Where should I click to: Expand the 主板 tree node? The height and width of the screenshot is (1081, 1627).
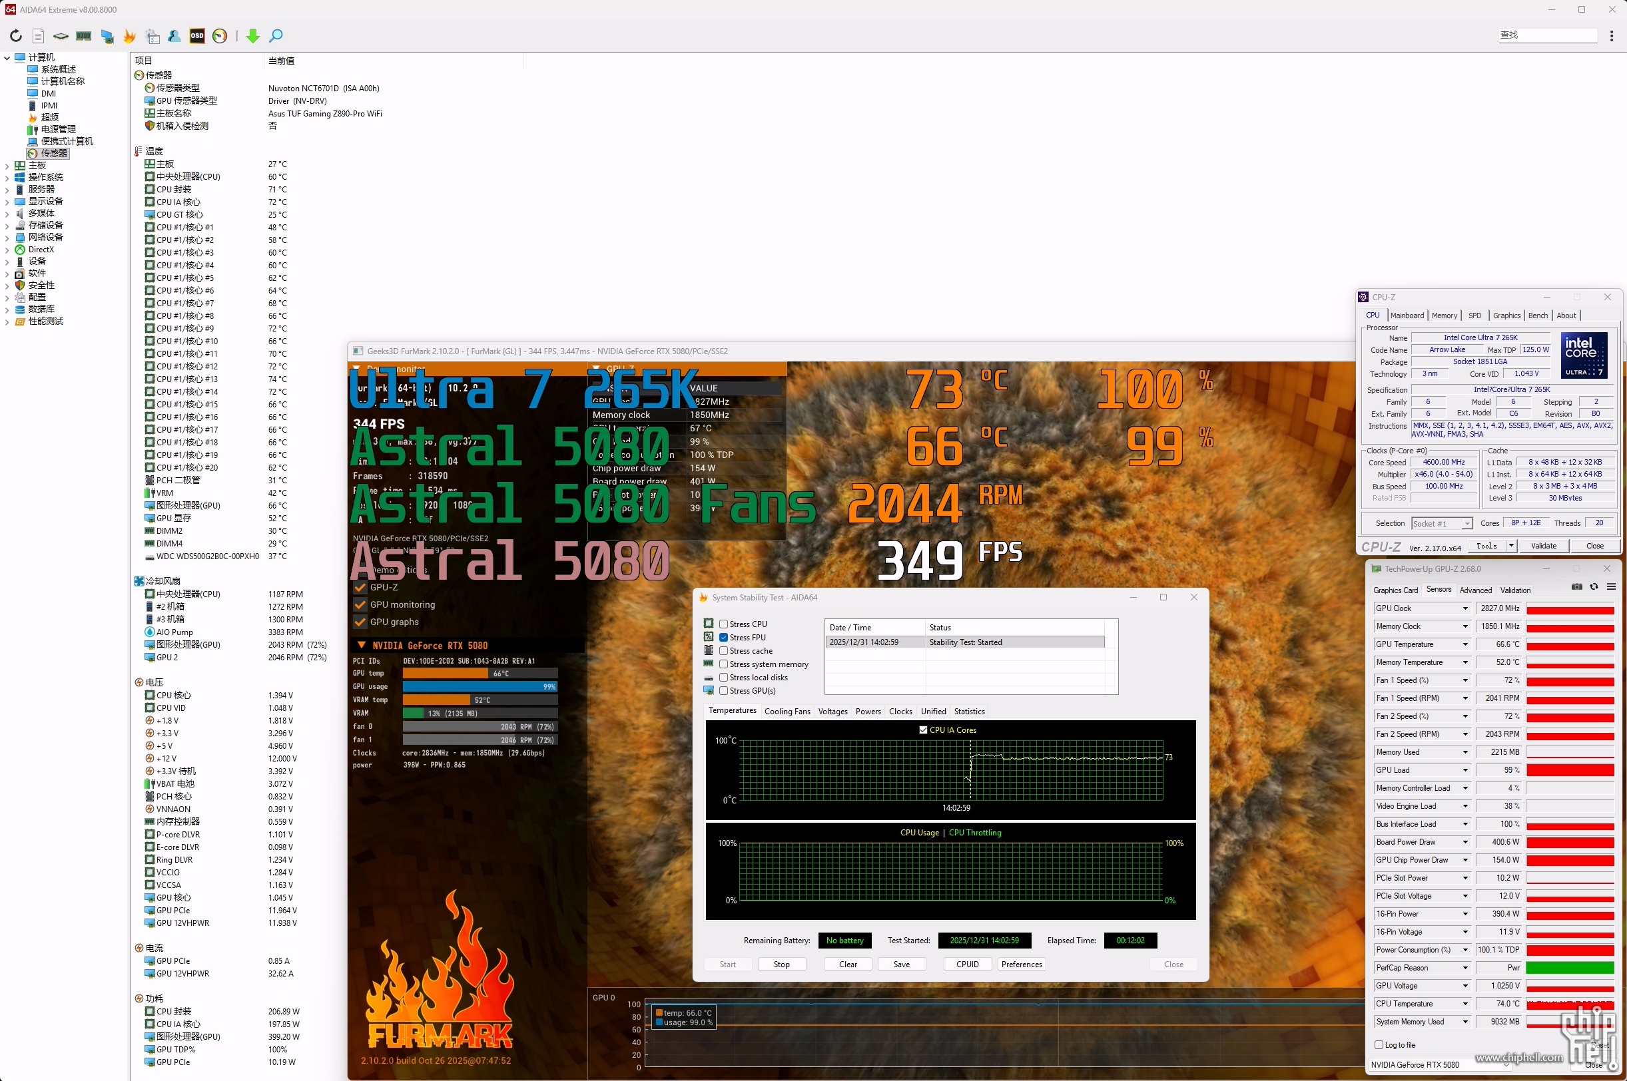7,166
